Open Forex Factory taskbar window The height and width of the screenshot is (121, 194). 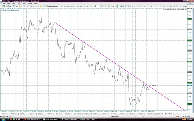[x=88, y=119]
